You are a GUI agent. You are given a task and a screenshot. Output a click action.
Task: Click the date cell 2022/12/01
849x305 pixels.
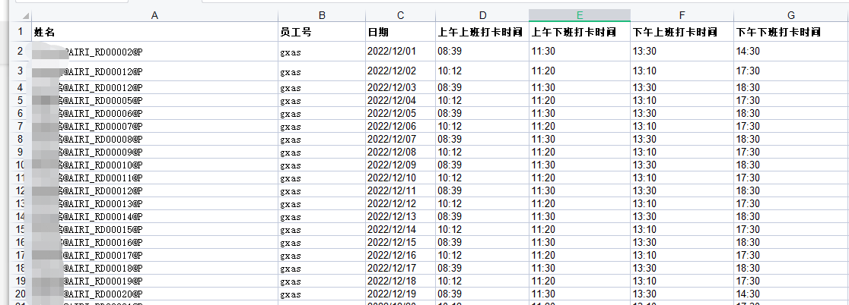coord(401,52)
